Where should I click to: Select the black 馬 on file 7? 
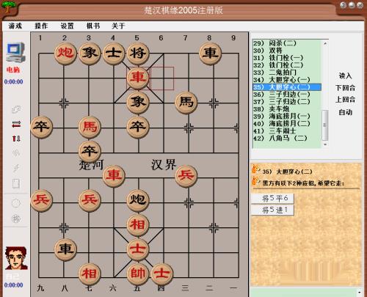tap(186, 103)
